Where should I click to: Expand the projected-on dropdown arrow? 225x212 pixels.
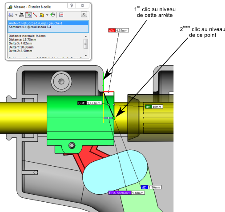[47, 15]
